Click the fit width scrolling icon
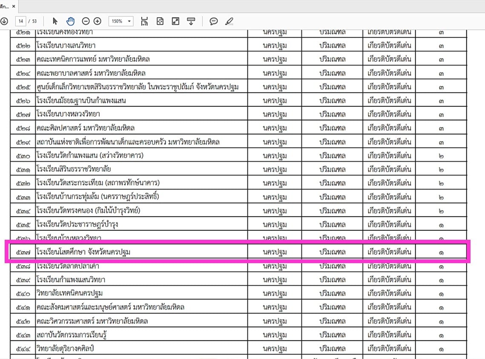The width and height of the screenshot is (485, 359). pyautogui.click(x=144, y=21)
